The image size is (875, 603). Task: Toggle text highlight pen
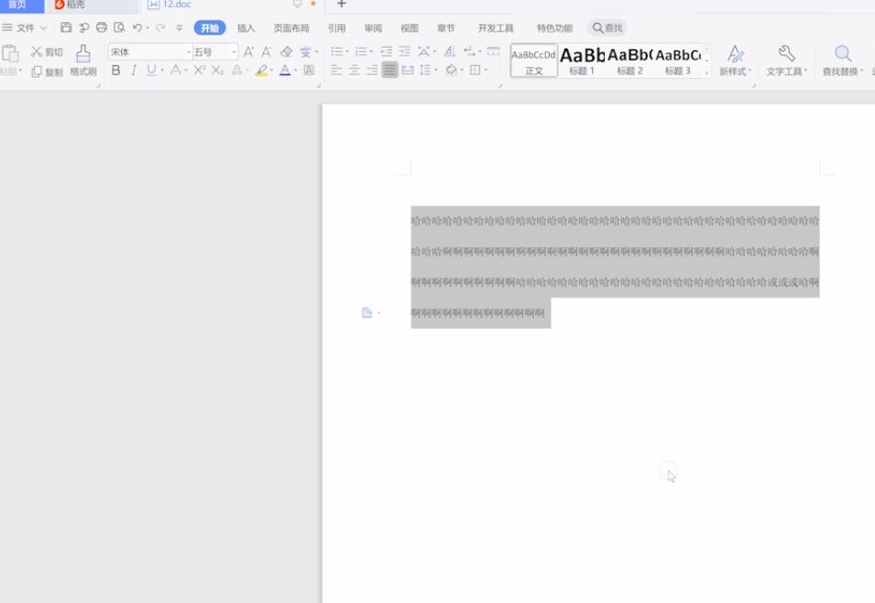click(x=260, y=71)
